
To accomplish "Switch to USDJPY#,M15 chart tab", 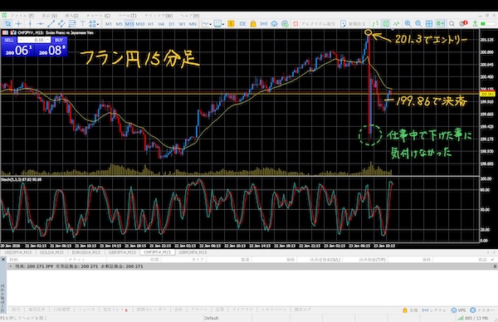I will coord(17,252).
